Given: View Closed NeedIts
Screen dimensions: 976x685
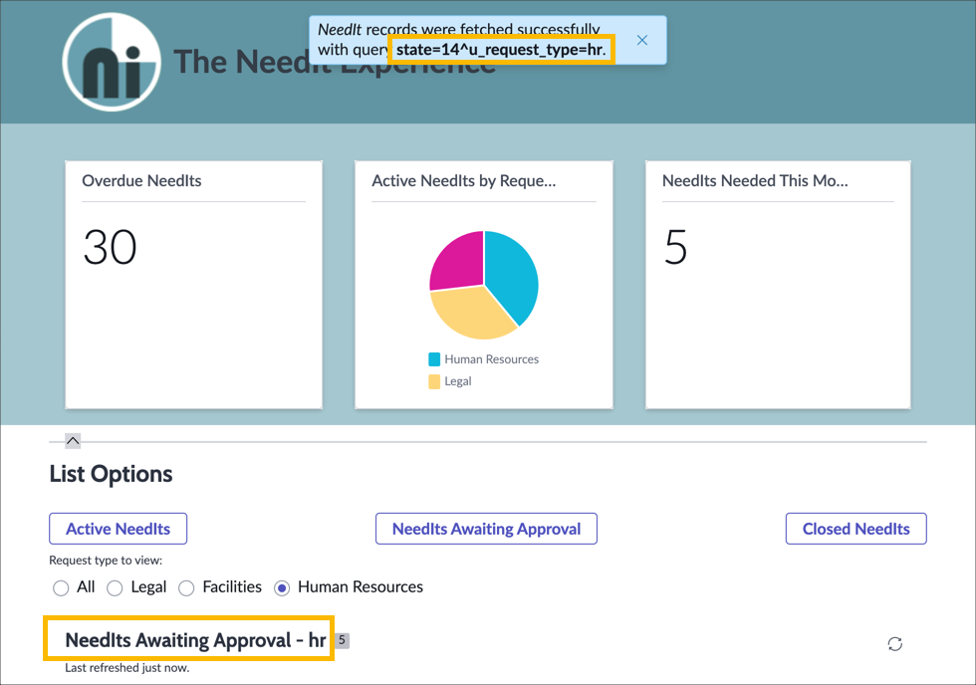Looking at the screenshot, I should click(x=855, y=529).
